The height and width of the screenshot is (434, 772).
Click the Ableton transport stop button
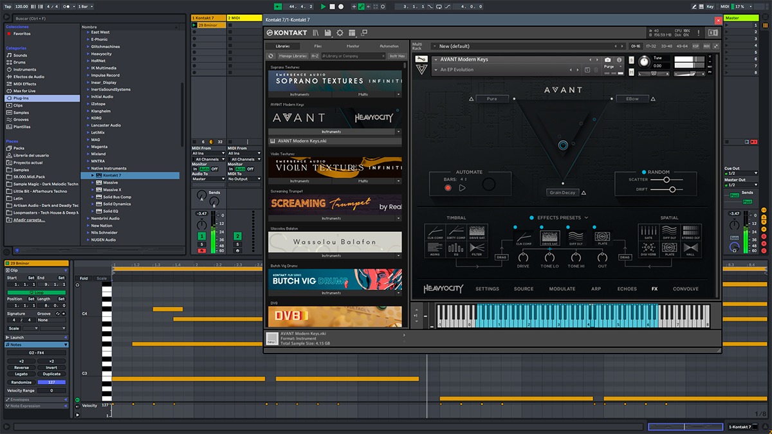pyautogui.click(x=332, y=6)
